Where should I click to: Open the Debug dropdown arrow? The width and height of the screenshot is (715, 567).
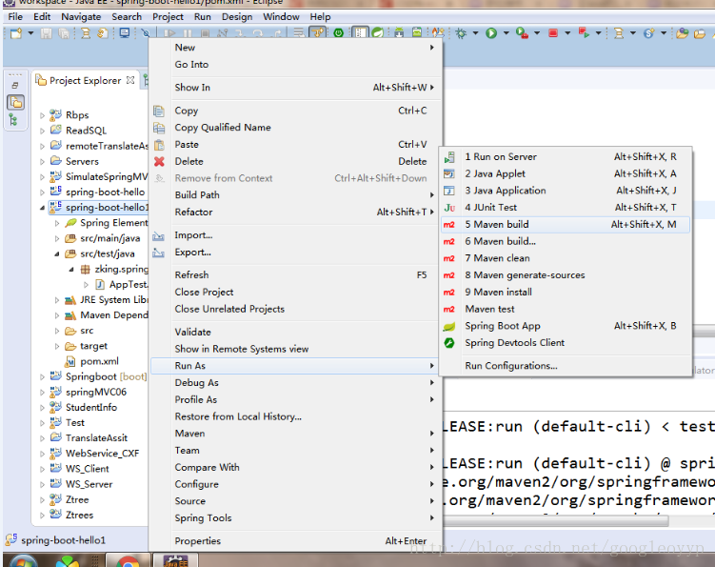tap(476, 33)
